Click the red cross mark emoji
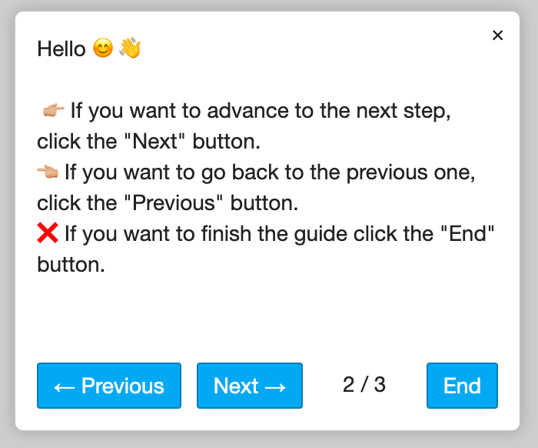This screenshot has width=538, height=448. pos(48,232)
